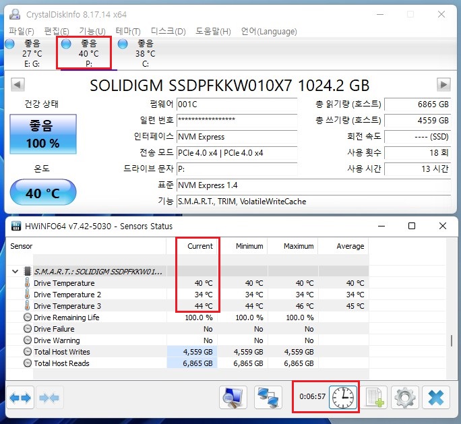The height and width of the screenshot is (424, 461).
Task: Open the 파일(F) menu in CrystalDiskInfo
Action: (x=21, y=31)
